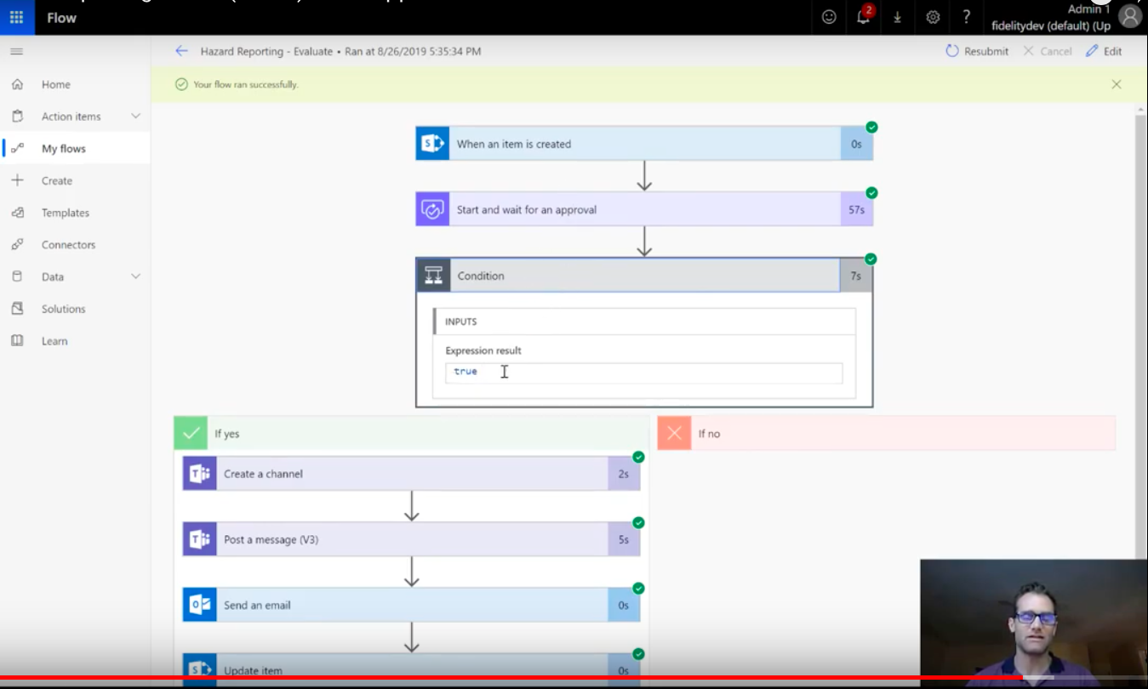Click the user account avatar
Image resolution: width=1148 pixels, height=689 pixels.
click(x=1130, y=16)
